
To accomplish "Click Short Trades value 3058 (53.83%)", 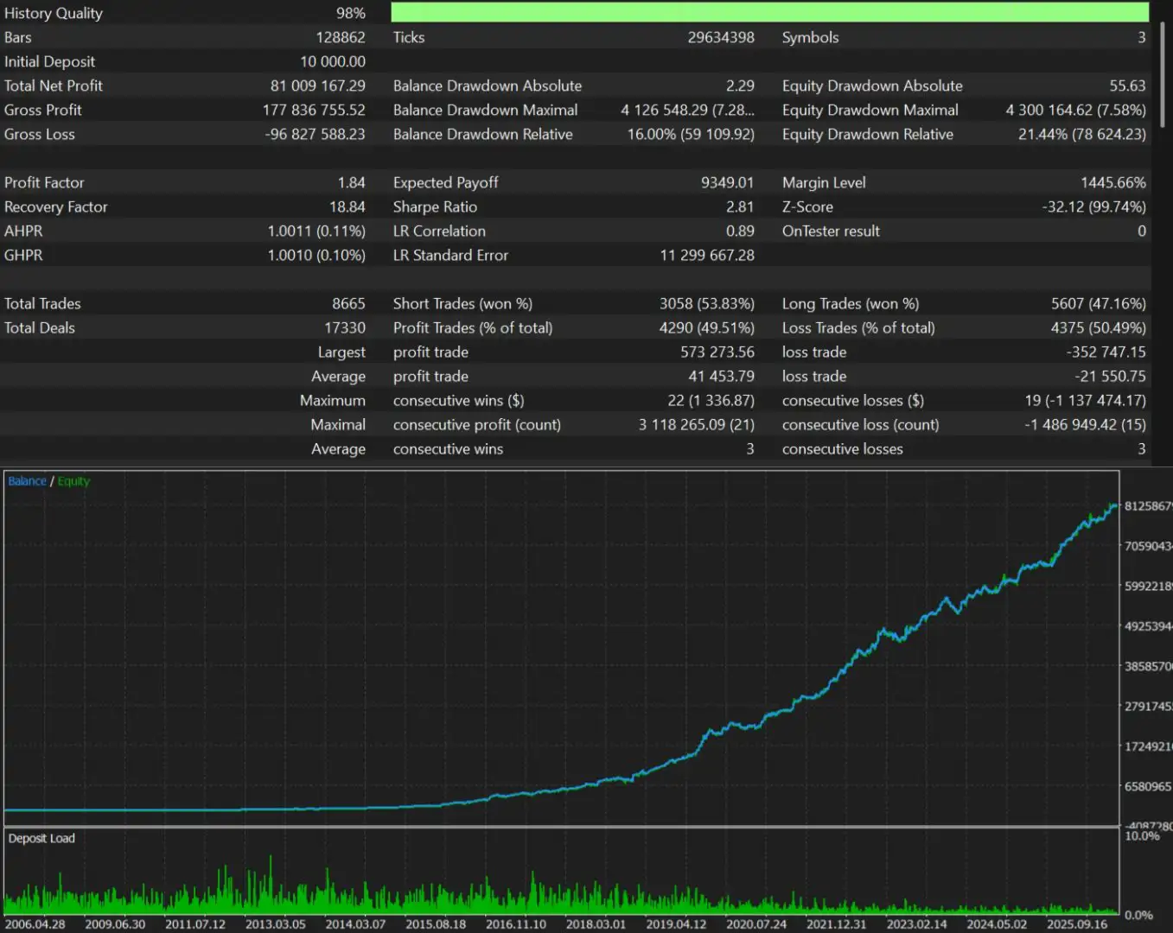I will pyautogui.click(x=707, y=303).
